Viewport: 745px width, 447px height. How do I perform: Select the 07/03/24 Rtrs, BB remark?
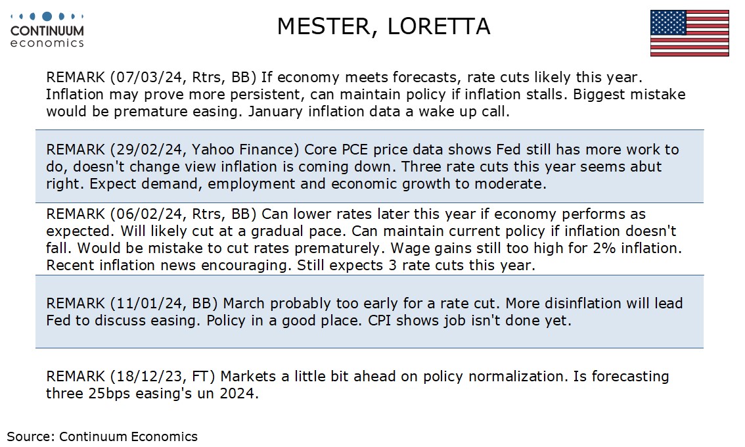click(365, 94)
